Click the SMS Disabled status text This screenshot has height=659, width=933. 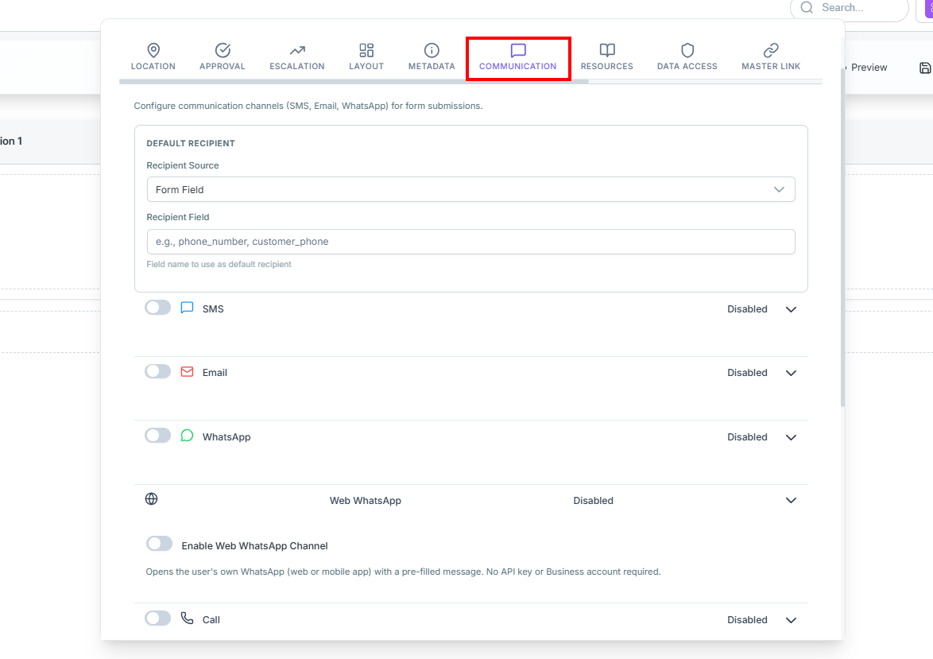click(x=747, y=309)
